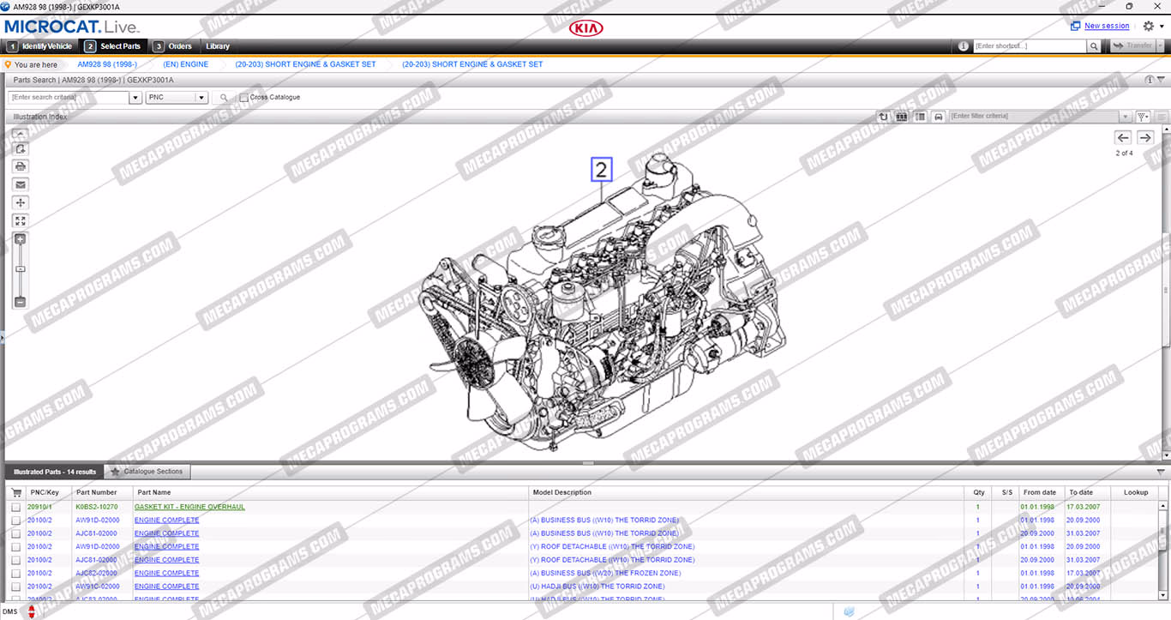Collapse the parts list panel arrow
Screen dimensions: 1171x620
(1161, 472)
